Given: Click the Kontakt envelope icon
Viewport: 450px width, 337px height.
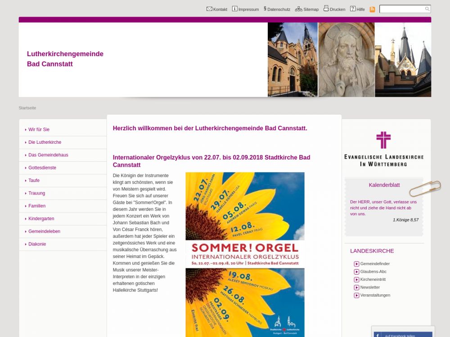Looking at the screenshot, I should click(x=209, y=9).
